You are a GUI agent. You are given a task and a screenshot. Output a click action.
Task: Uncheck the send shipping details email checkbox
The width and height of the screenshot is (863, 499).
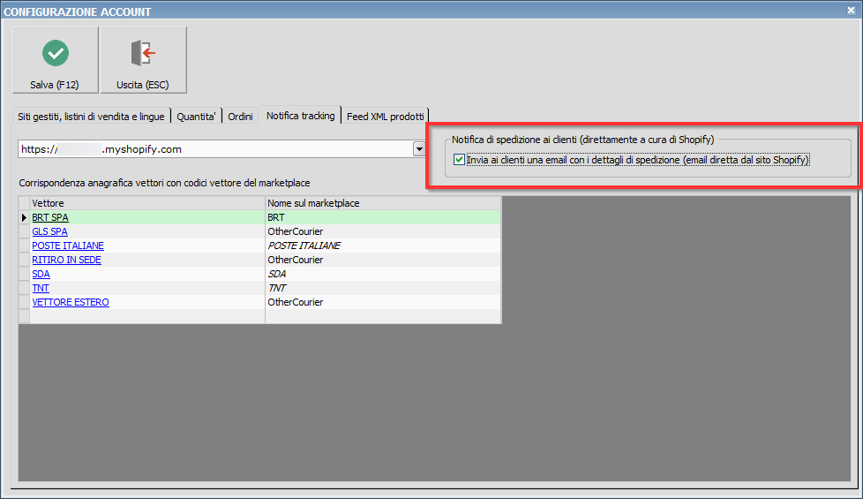click(459, 161)
